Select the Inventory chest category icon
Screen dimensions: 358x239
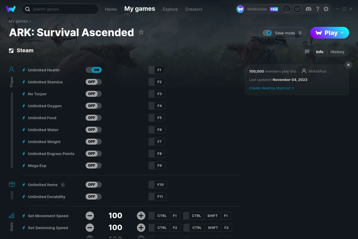(x=12, y=184)
